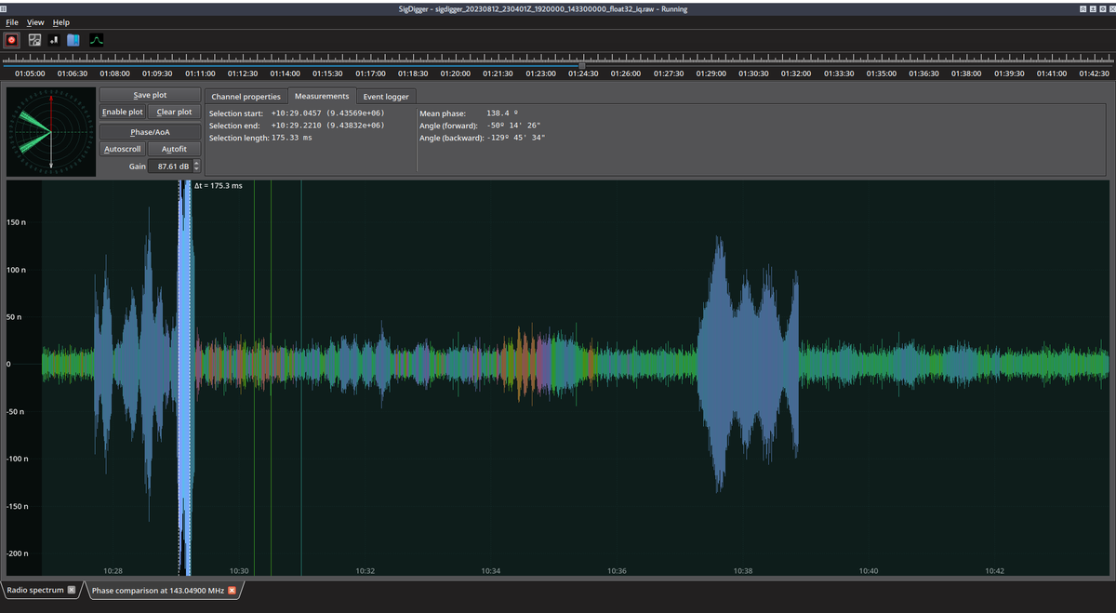The width and height of the screenshot is (1116, 613).
Task: Click the Clear plot button
Action: pyautogui.click(x=174, y=112)
